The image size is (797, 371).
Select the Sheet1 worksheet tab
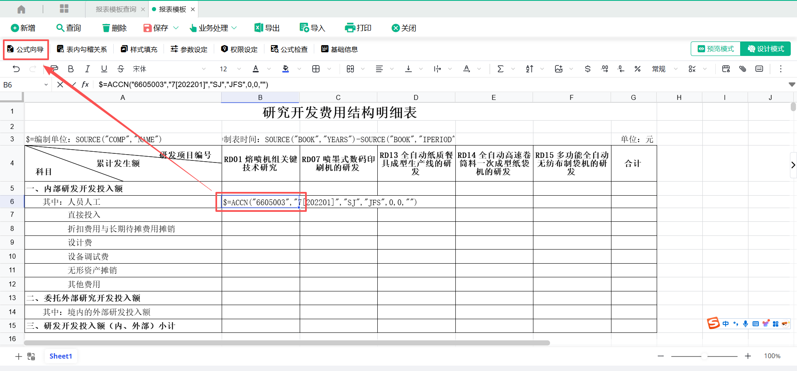(x=61, y=356)
